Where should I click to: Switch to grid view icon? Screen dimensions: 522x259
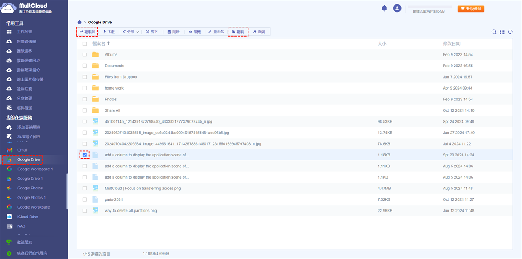502,32
